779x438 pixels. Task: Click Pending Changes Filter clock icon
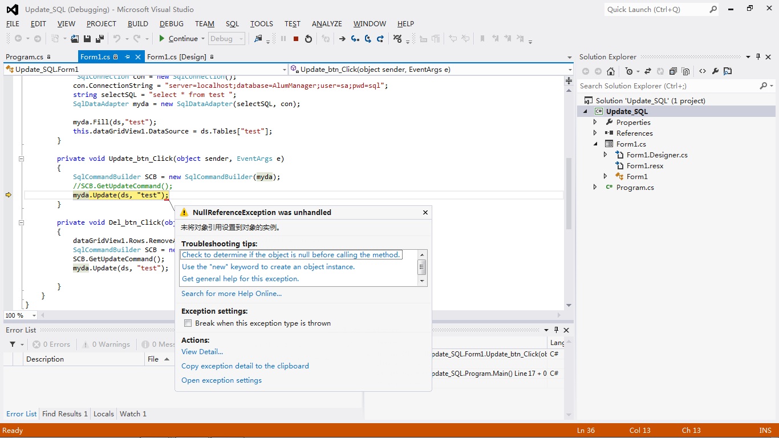[x=629, y=71]
